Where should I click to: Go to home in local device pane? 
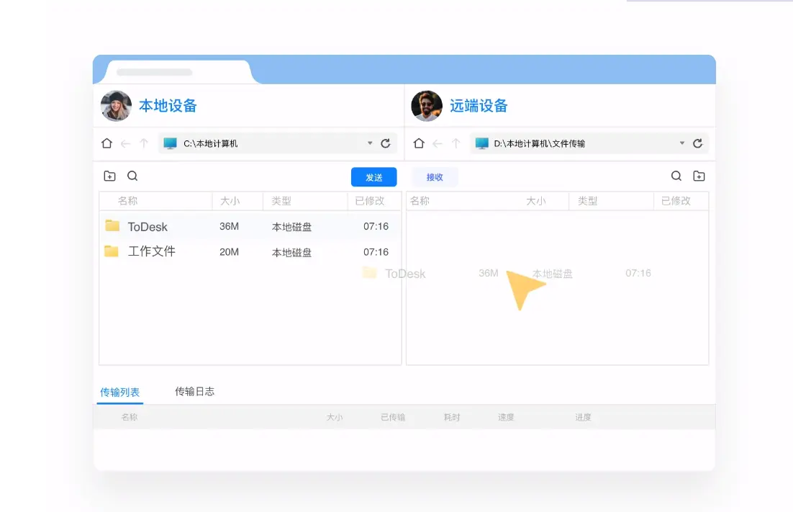[107, 143]
